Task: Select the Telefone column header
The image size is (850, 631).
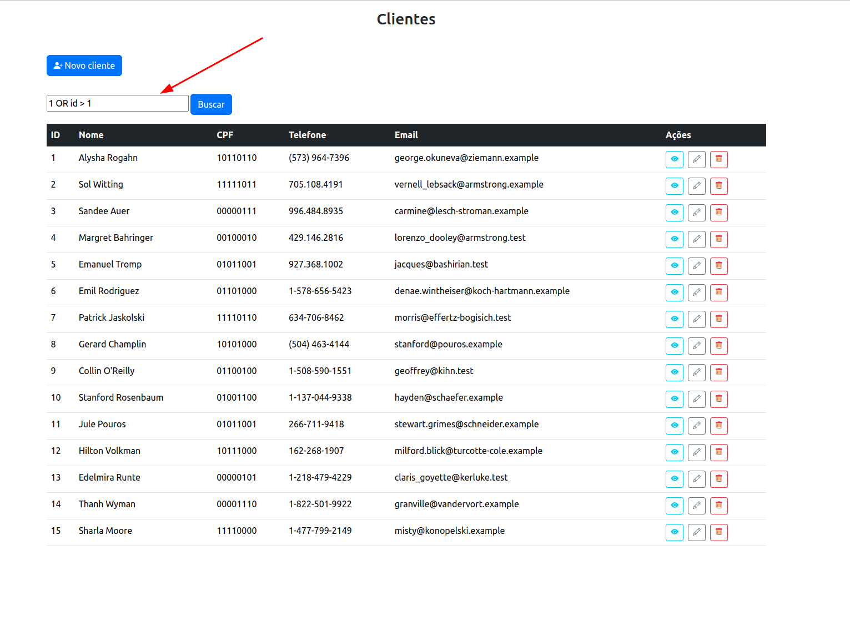Action: point(307,135)
